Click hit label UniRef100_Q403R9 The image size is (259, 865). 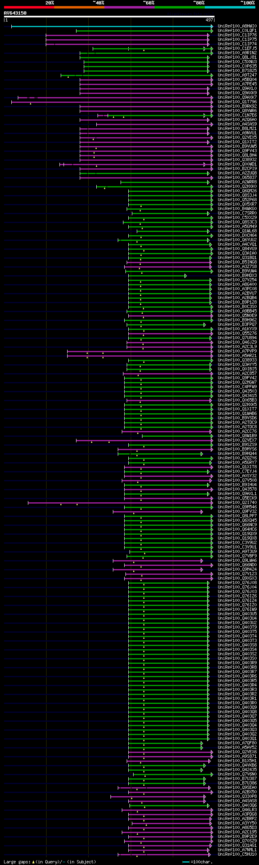pyautogui.click(x=237, y=663)
